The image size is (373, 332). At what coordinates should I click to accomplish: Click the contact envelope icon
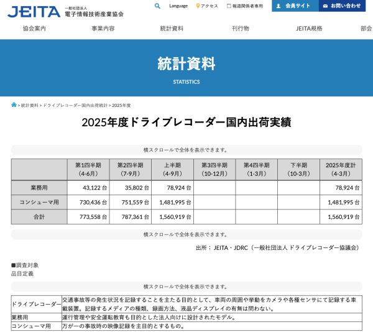point(325,6)
